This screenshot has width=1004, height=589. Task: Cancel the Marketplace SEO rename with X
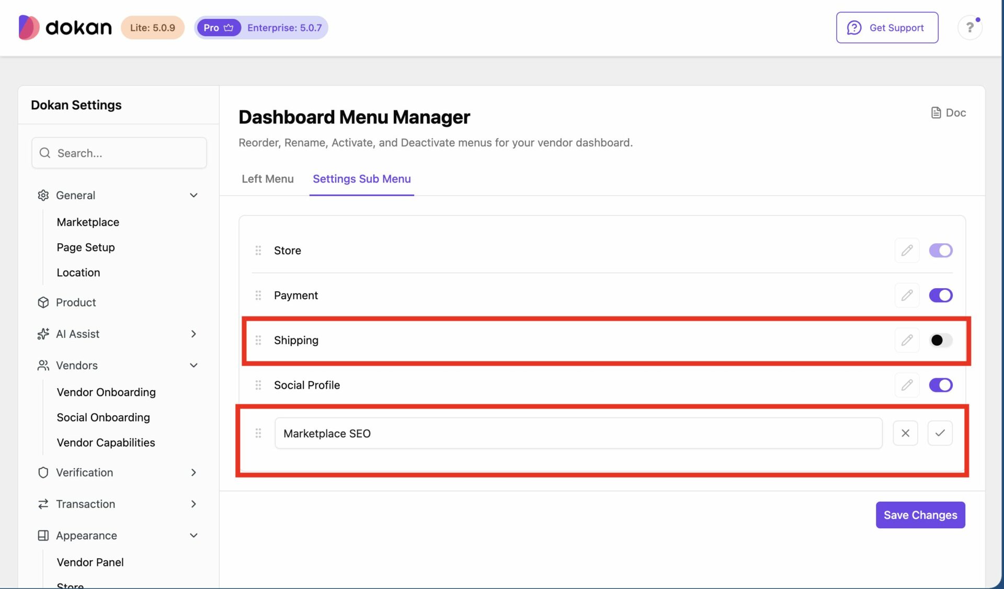(x=905, y=433)
